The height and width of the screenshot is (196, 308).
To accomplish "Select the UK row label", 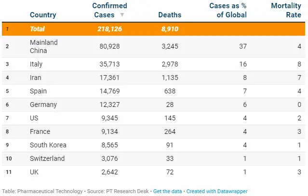I will pos(34,172).
